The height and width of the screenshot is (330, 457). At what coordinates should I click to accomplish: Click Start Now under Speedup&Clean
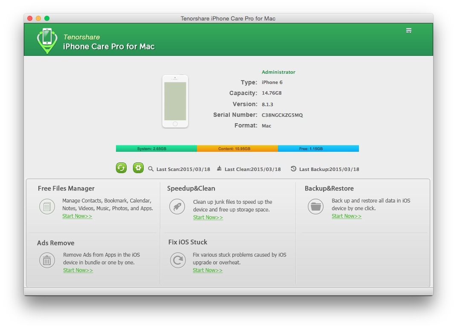[208, 217]
